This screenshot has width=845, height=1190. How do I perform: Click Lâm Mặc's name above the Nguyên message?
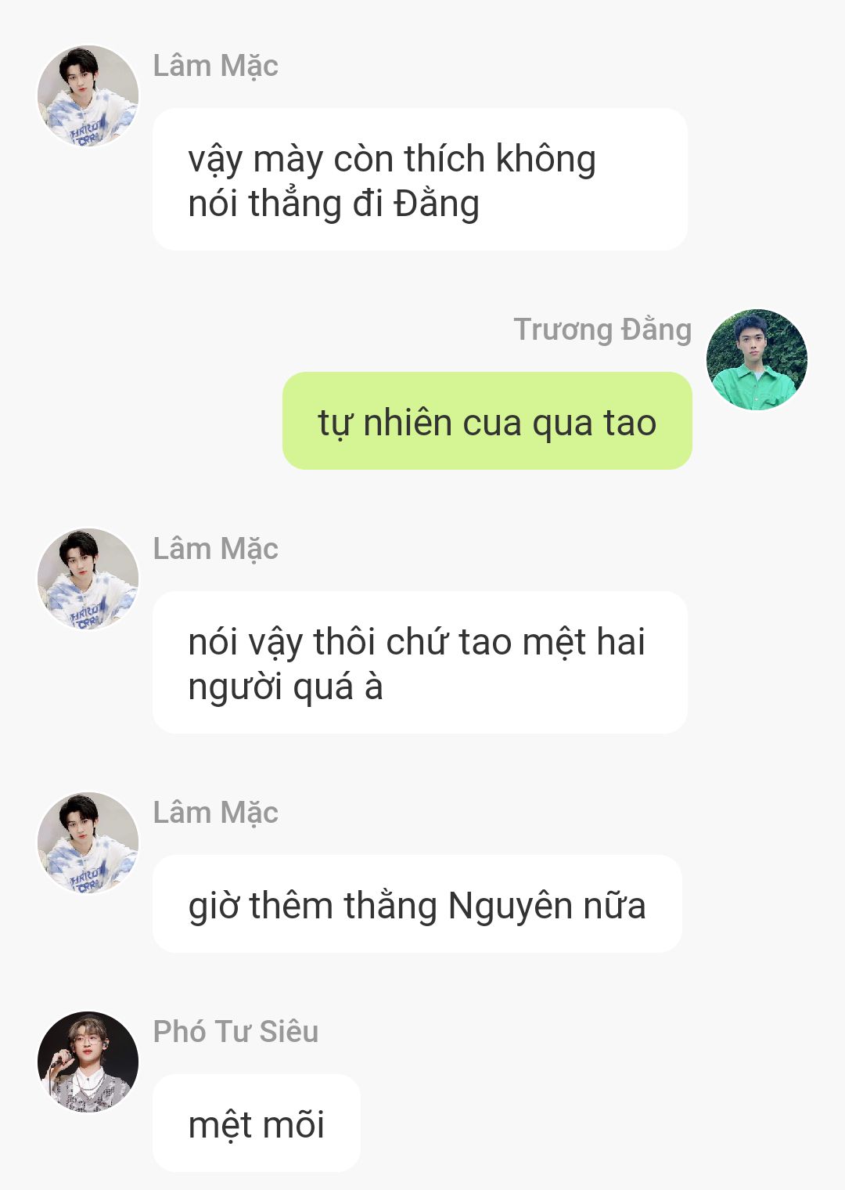(x=215, y=813)
